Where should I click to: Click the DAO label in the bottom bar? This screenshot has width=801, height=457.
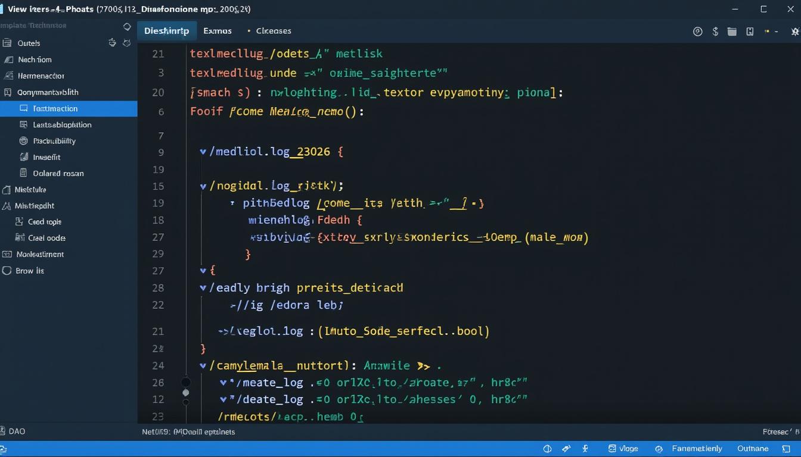click(14, 431)
